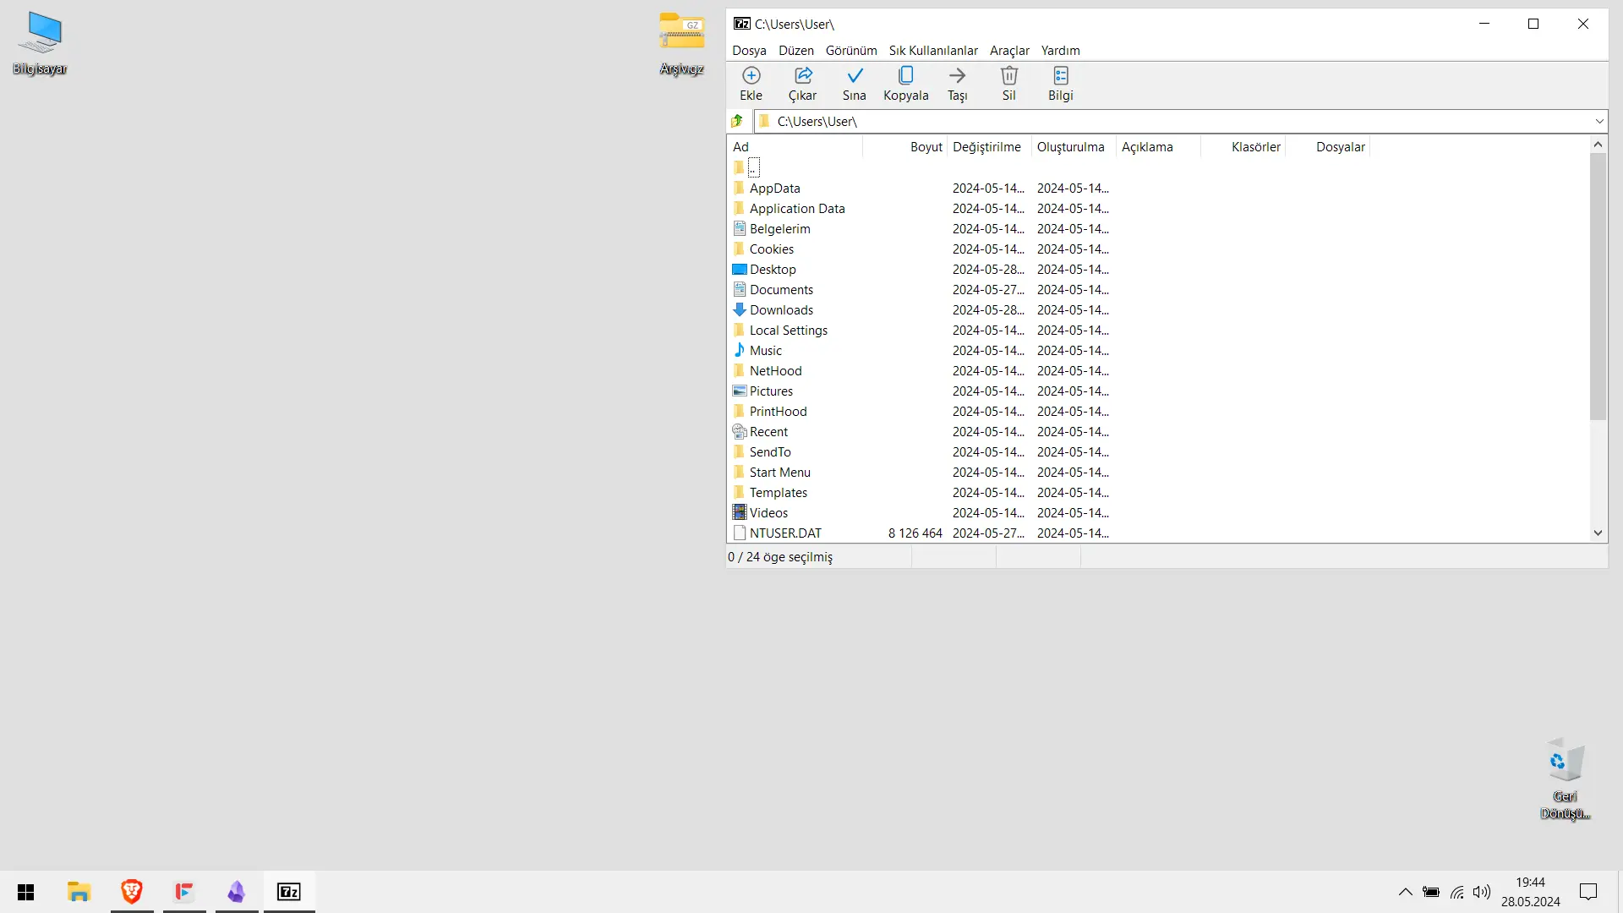Click the Çıkar extract toolbar icon

point(803,84)
